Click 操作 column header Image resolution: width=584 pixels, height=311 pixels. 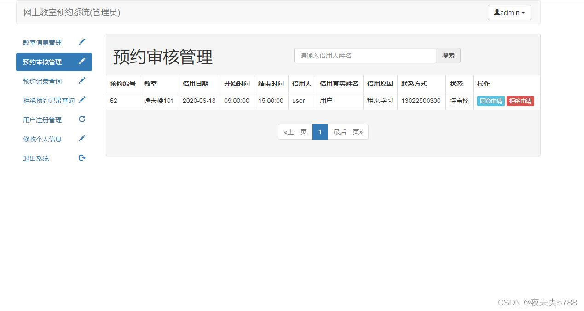pyautogui.click(x=507, y=84)
